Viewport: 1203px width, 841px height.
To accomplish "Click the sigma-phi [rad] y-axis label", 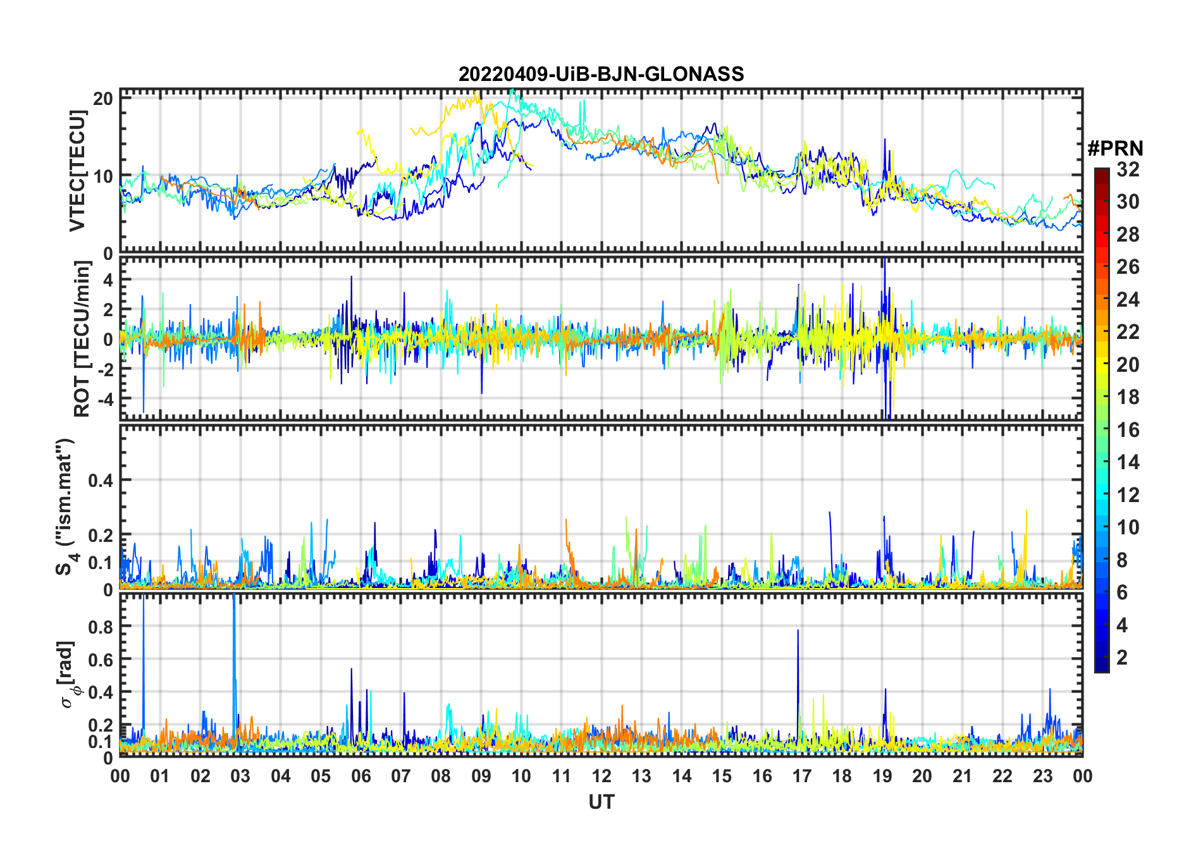I will pyautogui.click(x=68, y=675).
